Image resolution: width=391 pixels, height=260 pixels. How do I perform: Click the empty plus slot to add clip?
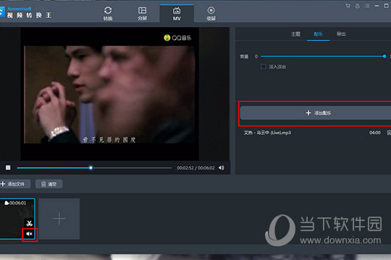tap(59, 219)
